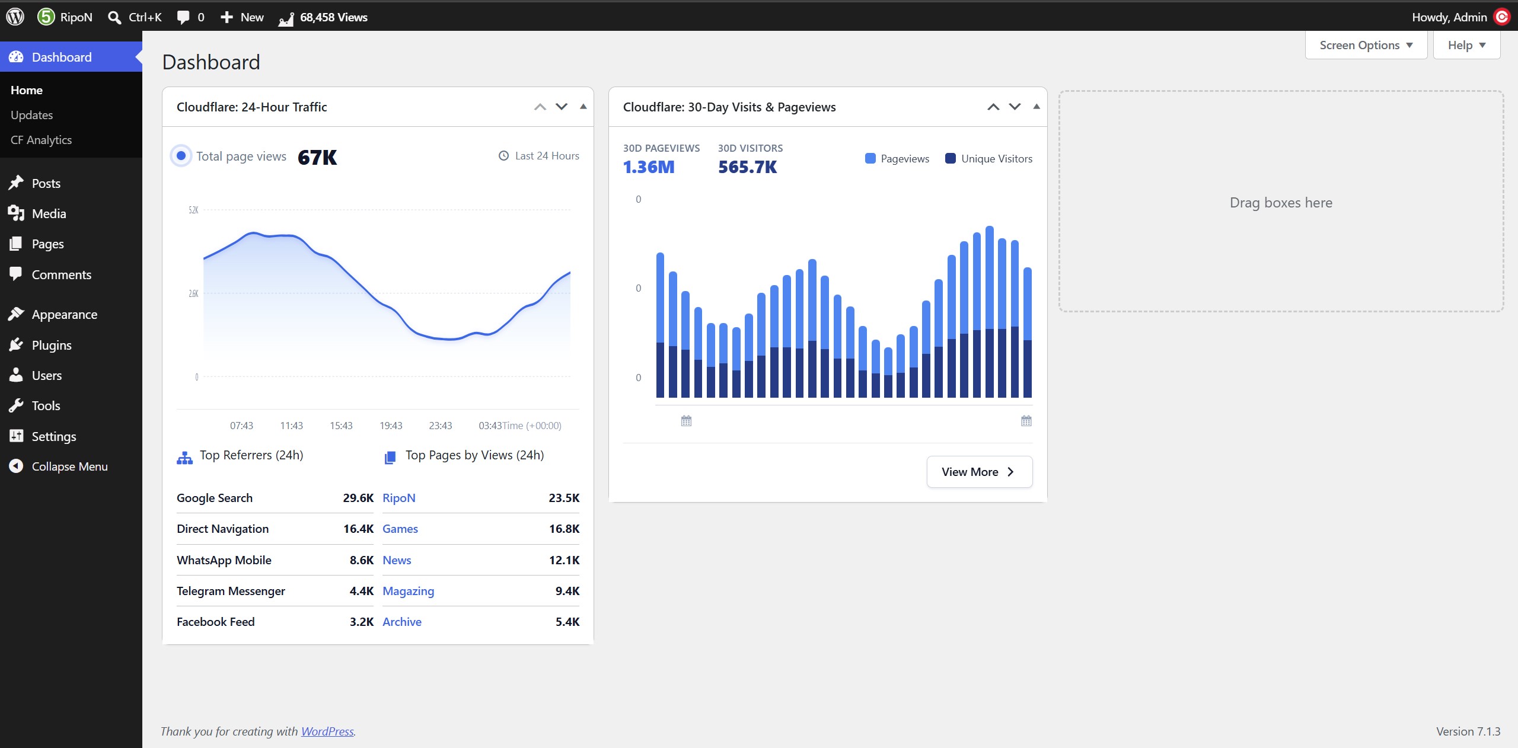Image resolution: width=1518 pixels, height=748 pixels.
Task: Open the Updates submenu item
Action: [32, 115]
